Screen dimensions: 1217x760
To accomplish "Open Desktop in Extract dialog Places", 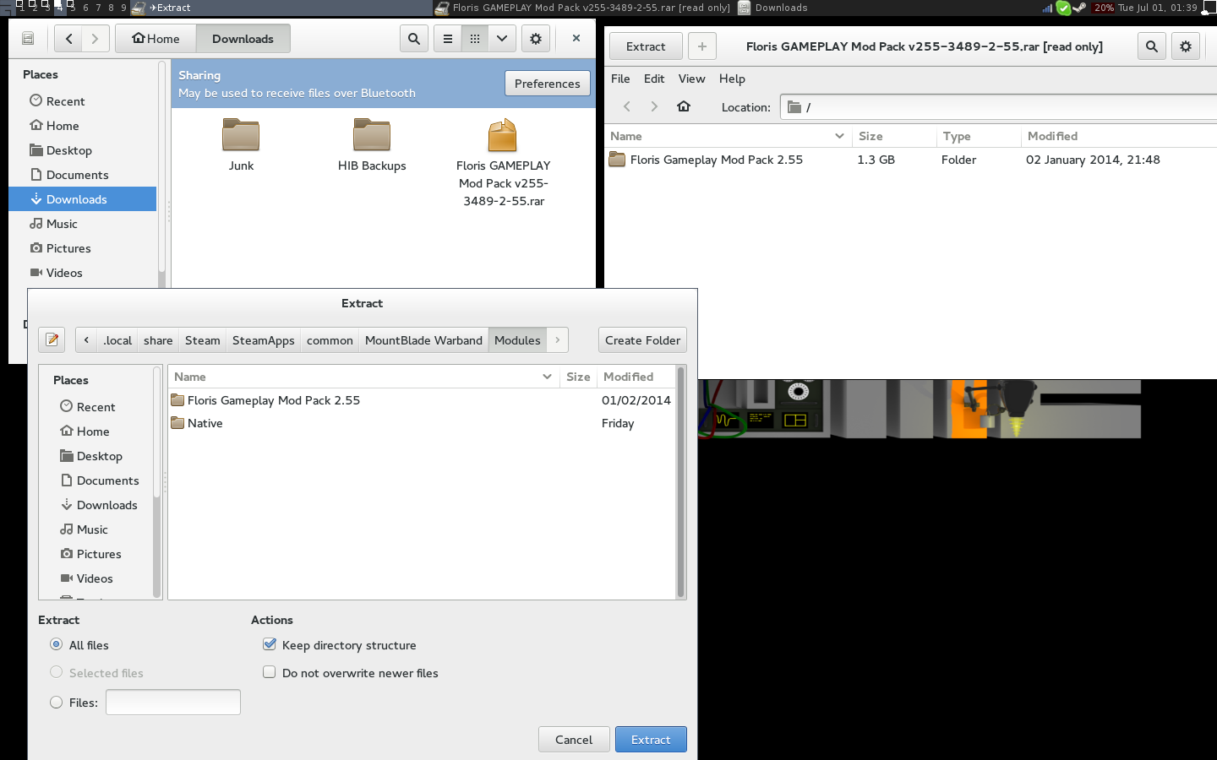I will (96, 456).
